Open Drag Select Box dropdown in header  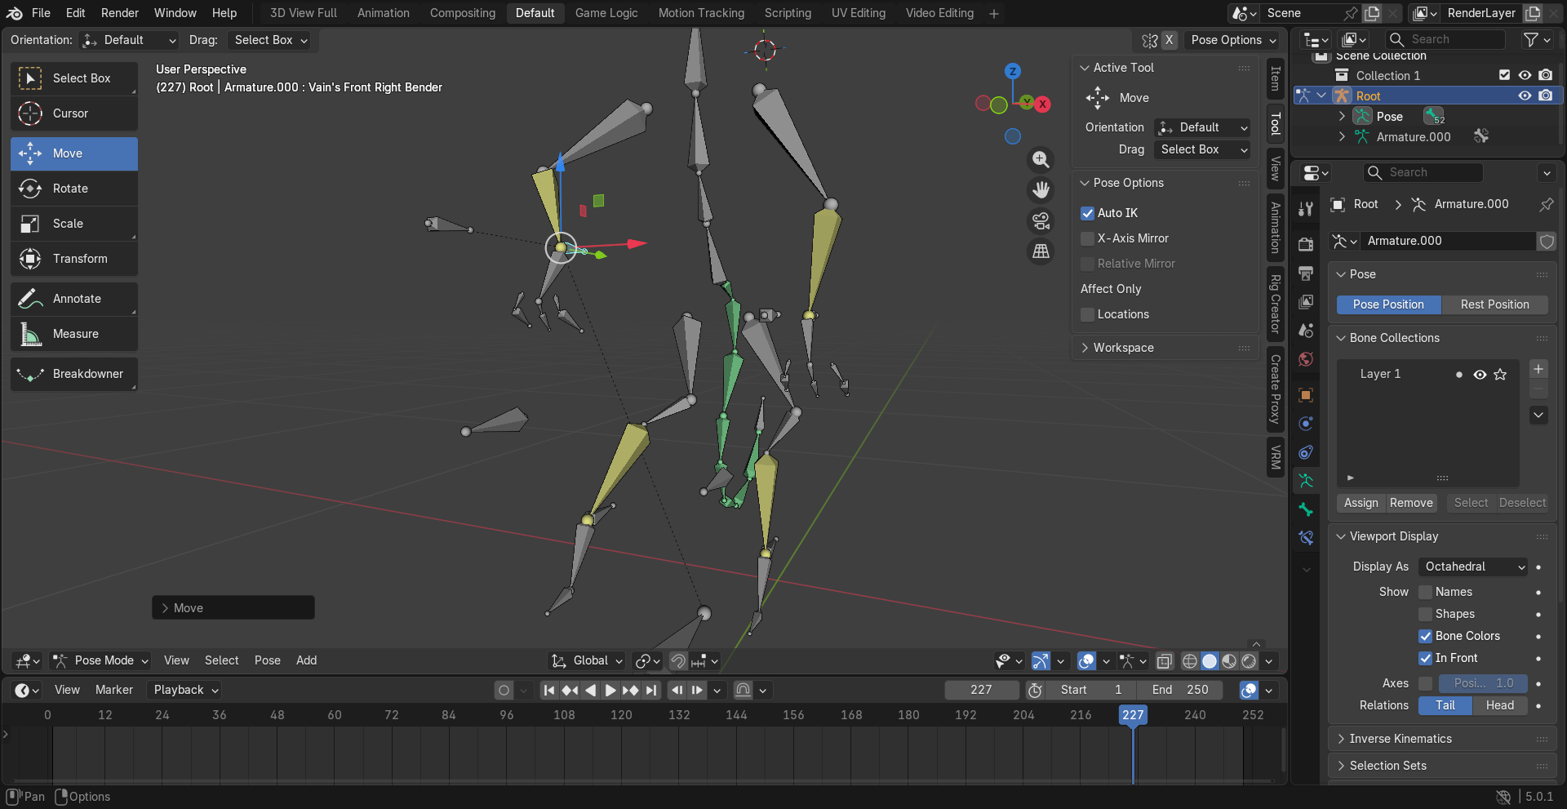(x=271, y=40)
